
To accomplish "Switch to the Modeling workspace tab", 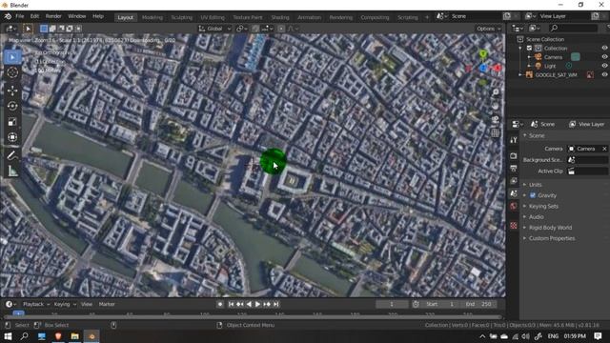I will coord(152,17).
